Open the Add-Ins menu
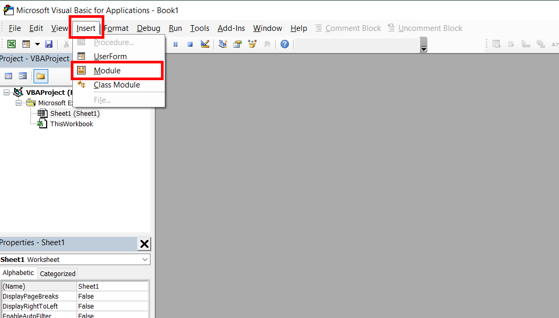Viewport: 559px width, 318px height. tap(231, 28)
